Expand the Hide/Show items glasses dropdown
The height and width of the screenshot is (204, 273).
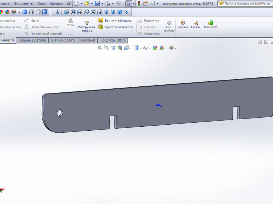click(150, 48)
